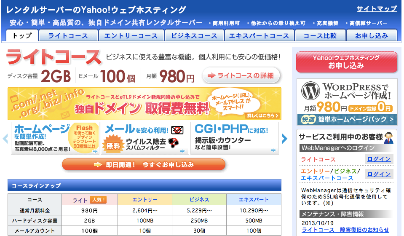Click the Flash template circle badge

[x=84, y=138]
